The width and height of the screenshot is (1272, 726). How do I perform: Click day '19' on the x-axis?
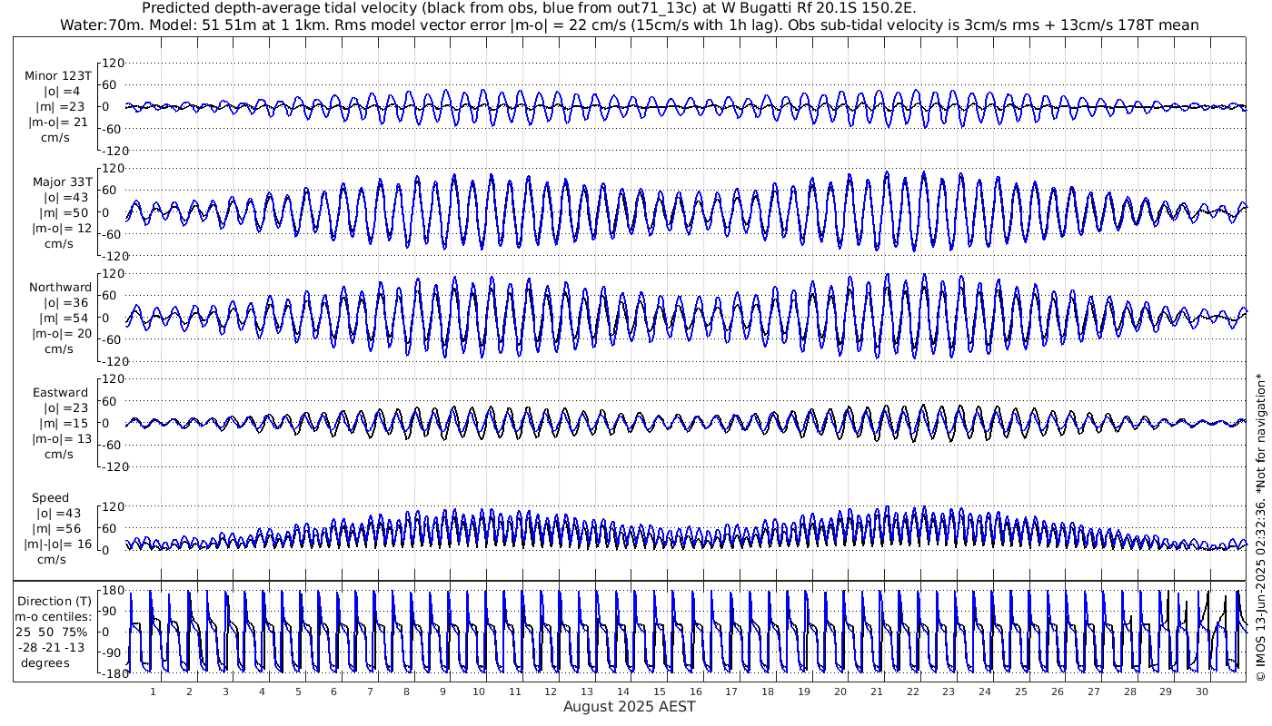coord(804,692)
